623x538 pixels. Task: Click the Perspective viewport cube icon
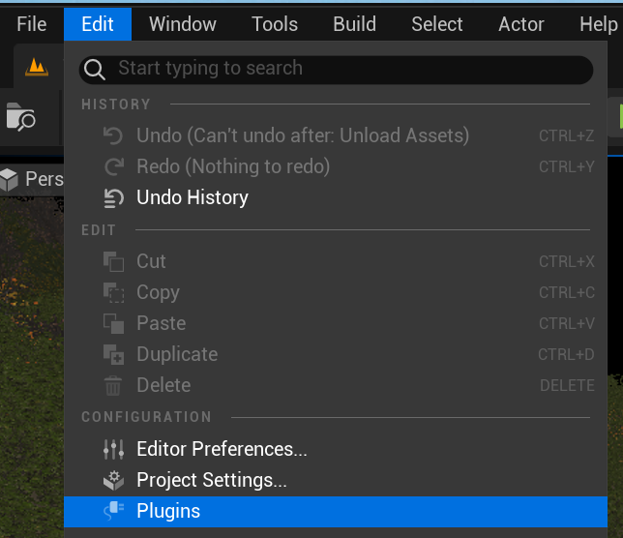[x=10, y=179]
